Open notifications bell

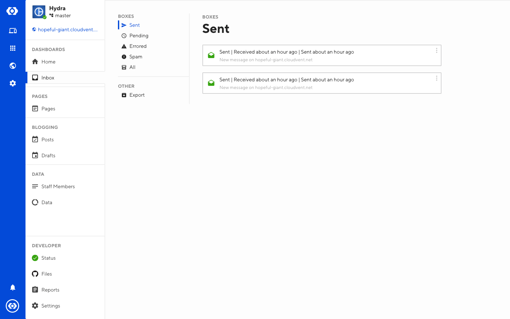pyautogui.click(x=13, y=287)
